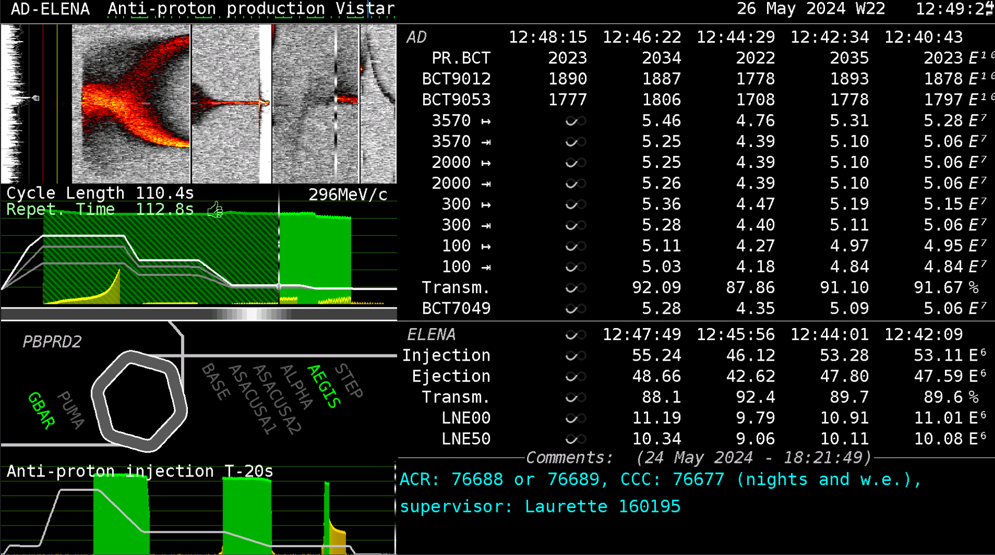Click the loading icon in the LNE50 row
995x555 pixels.
pyautogui.click(x=575, y=439)
